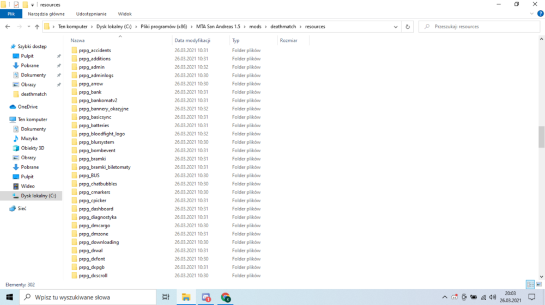This screenshot has width=545, height=305.
Task: Expand the ribbon with chevron arrow
Action: [x=532, y=14]
